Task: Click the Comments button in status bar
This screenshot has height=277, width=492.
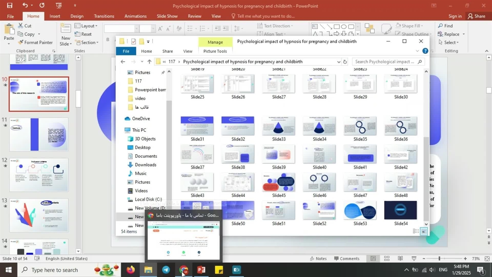Action: pyautogui.click(x=346, y=259)
